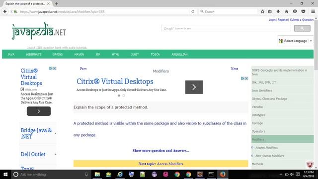Screen dimensions: 318x179
Task: Expand the Dell Outlet ad arrow
Action: click(55, 154)
